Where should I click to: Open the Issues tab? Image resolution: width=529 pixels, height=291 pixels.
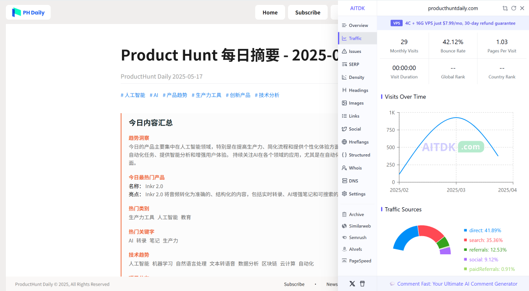(357, 51)
